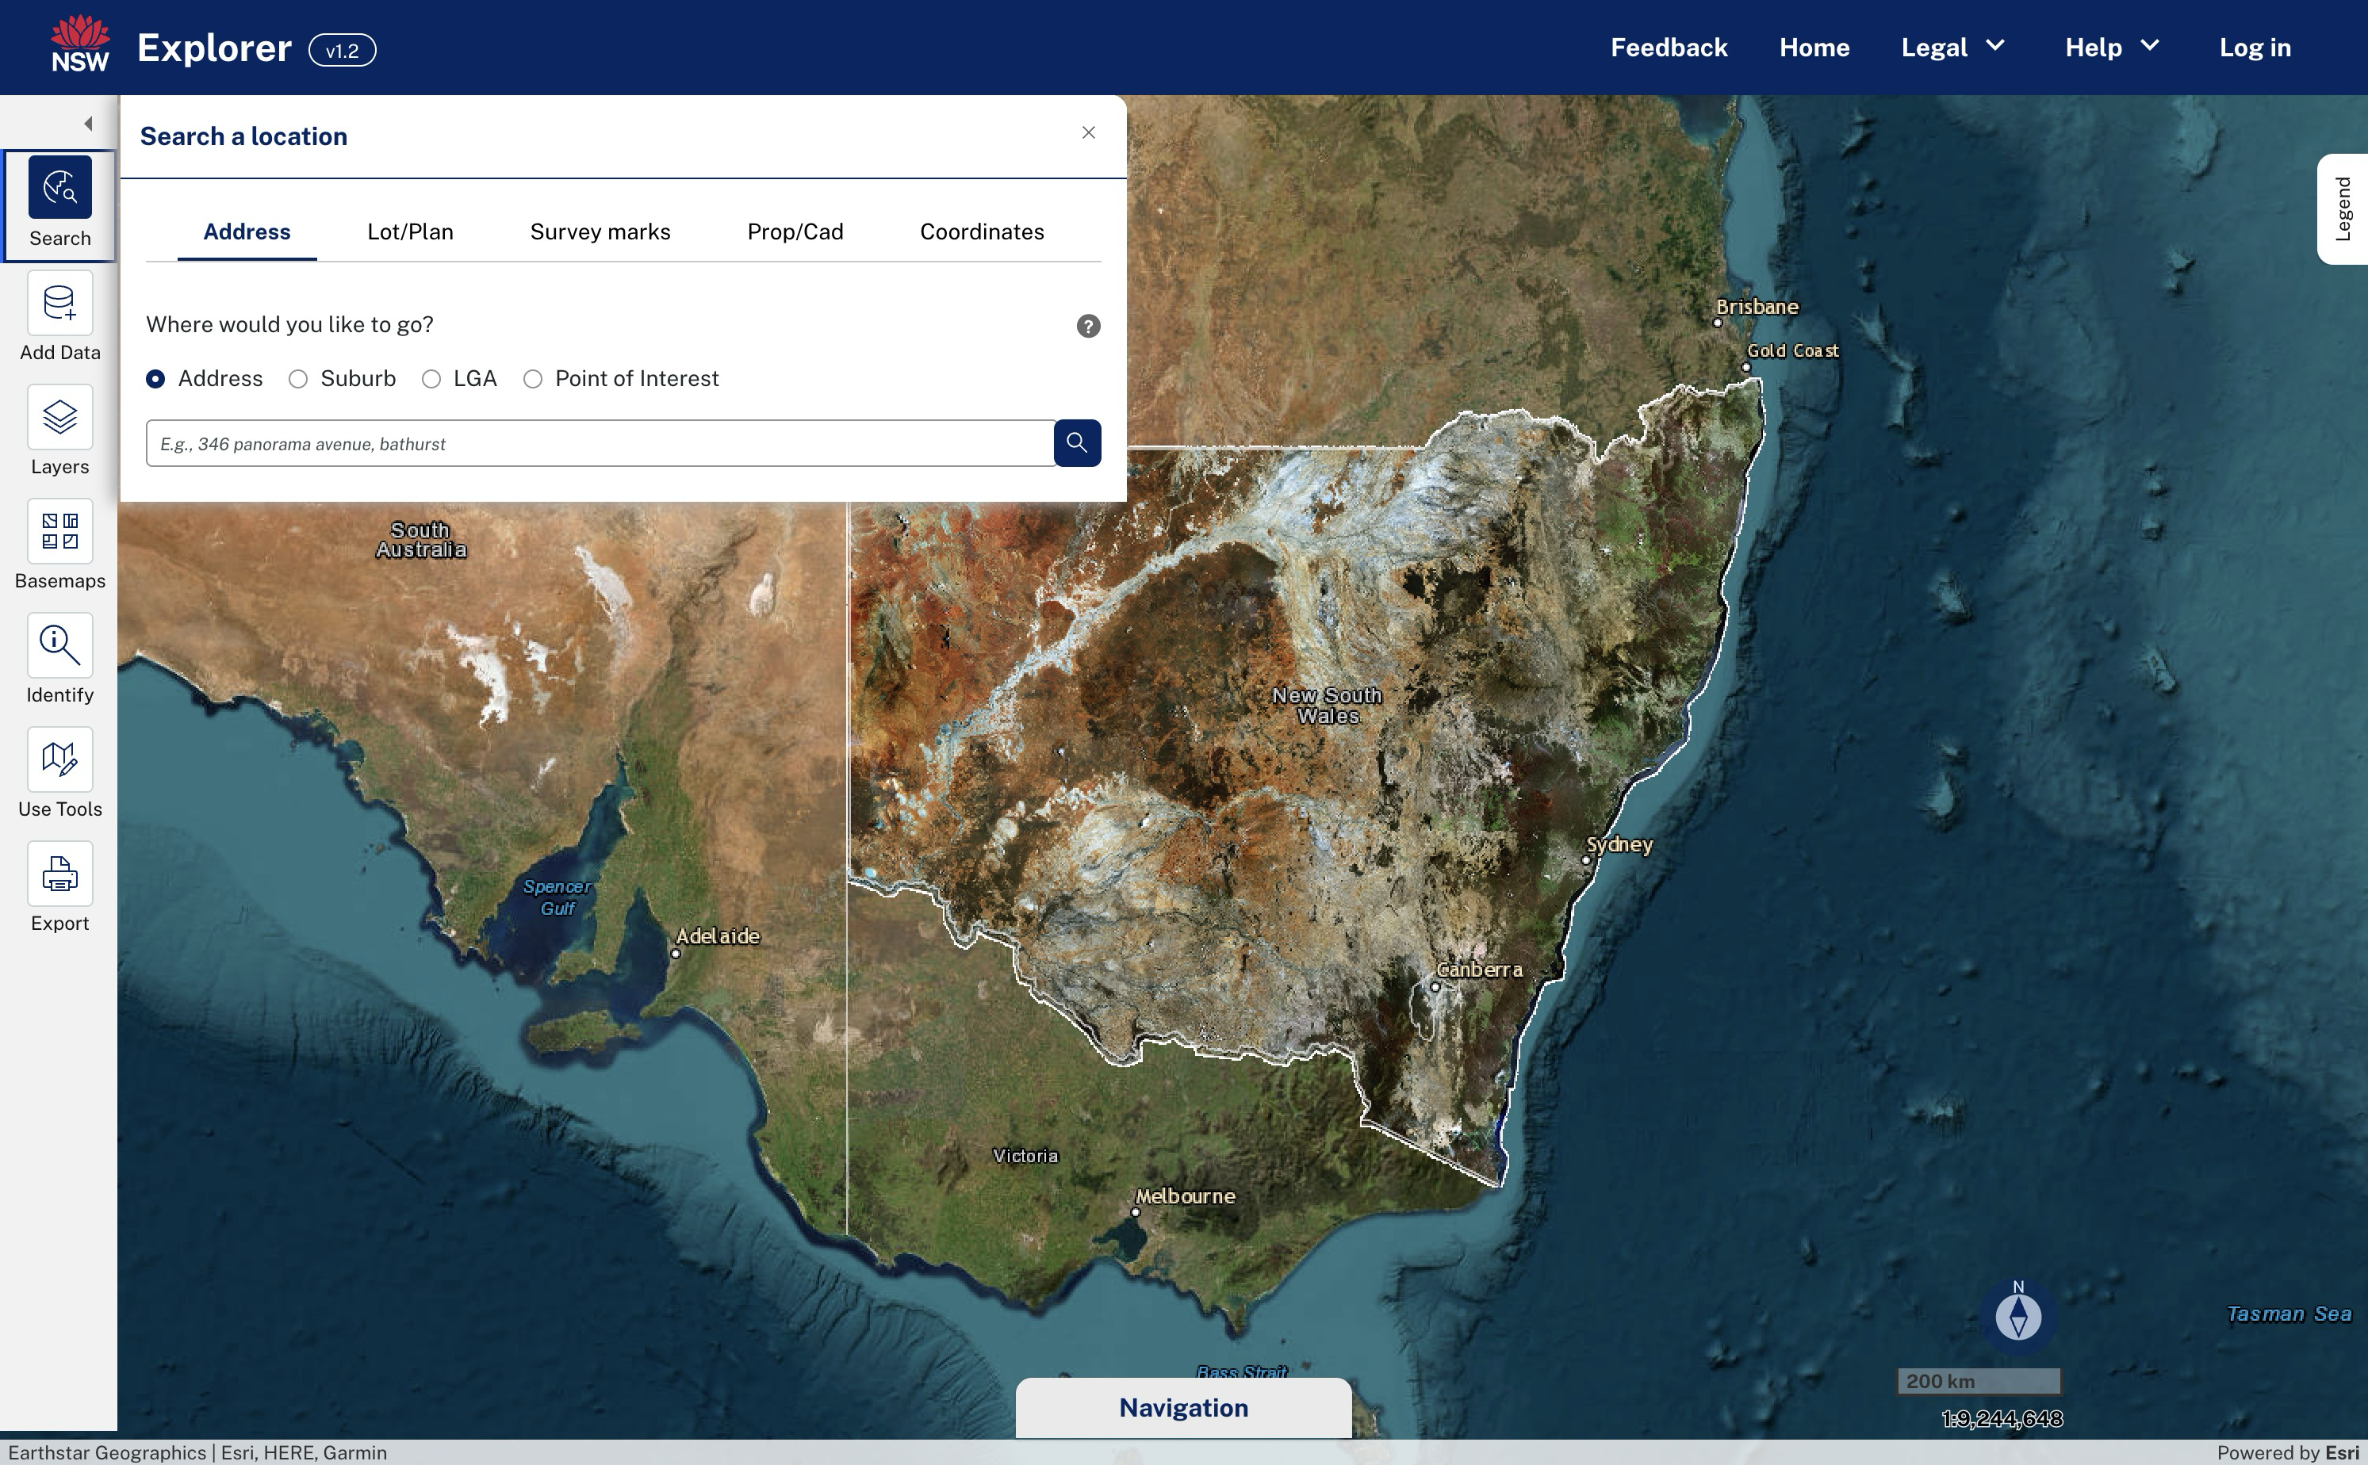This screenshot has width=2368, height=1465.
Task: Click the Log in link
Action: click(x=2255, y=48)
